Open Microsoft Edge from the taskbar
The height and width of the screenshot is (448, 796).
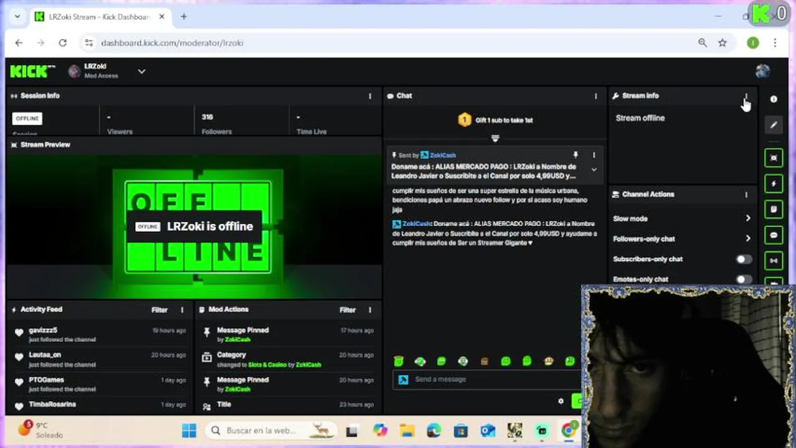point(434,431)
